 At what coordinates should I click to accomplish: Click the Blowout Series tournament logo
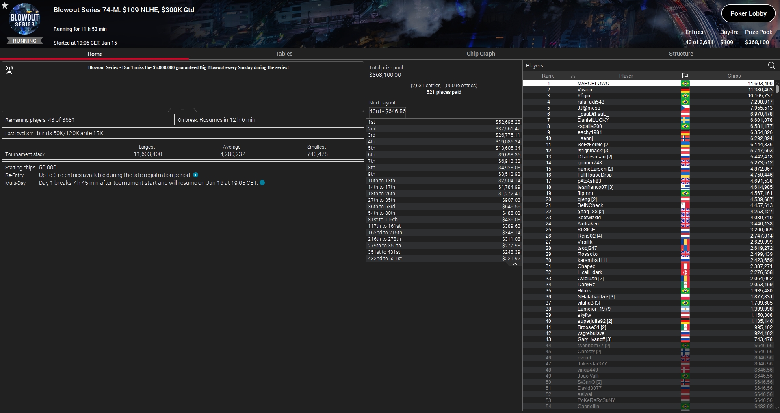pyautogui.click(x=25, y=19)
